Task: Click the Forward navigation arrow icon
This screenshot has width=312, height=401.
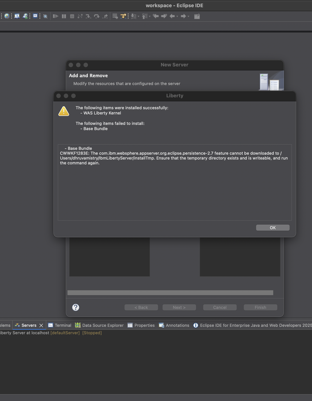Action: (183, 17)
